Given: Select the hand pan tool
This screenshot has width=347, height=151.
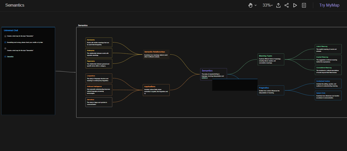Looking at the screenshot, I should (250, 5).
